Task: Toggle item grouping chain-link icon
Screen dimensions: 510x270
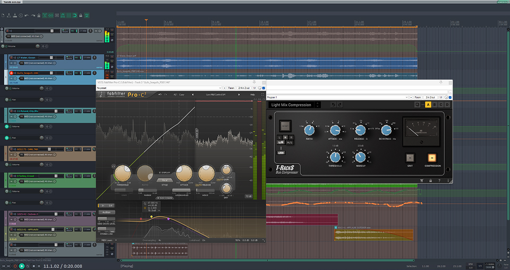Action: pyautogui.click(x=51, y=15)
